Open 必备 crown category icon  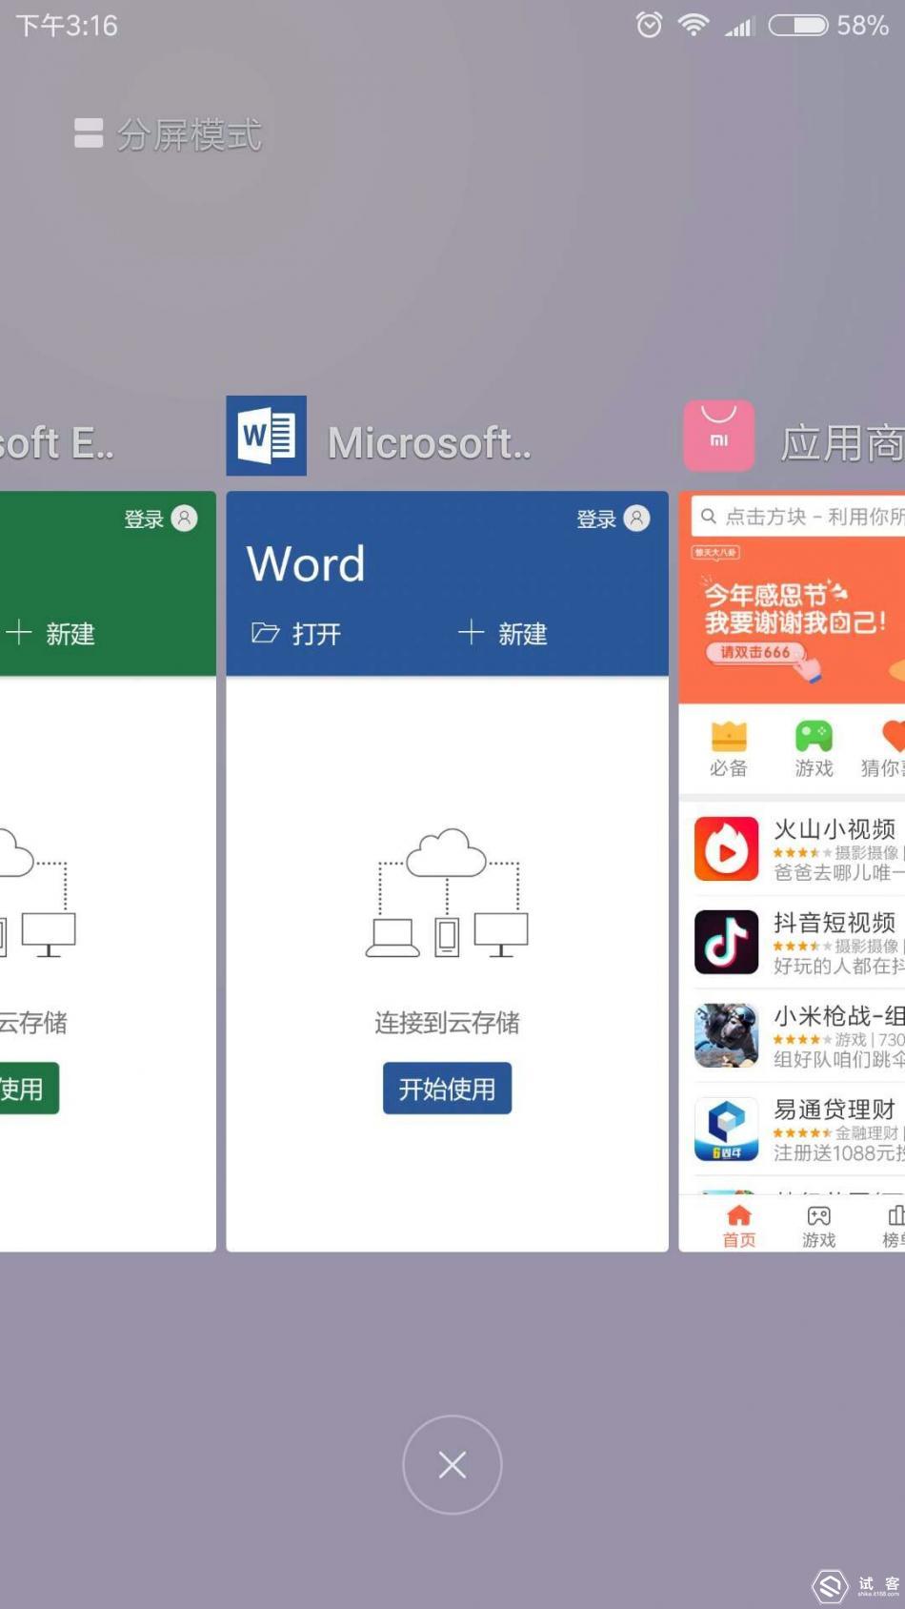click(729, 749)
